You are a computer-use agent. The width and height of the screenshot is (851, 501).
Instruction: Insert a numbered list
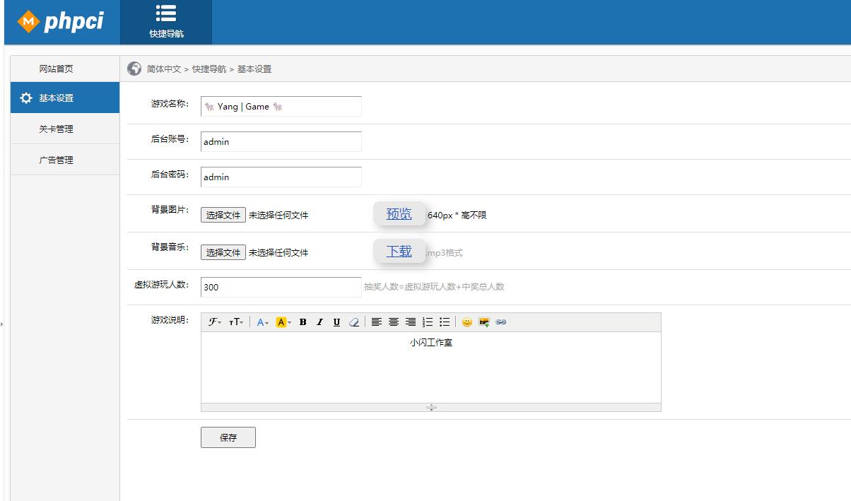click(428, 322)
